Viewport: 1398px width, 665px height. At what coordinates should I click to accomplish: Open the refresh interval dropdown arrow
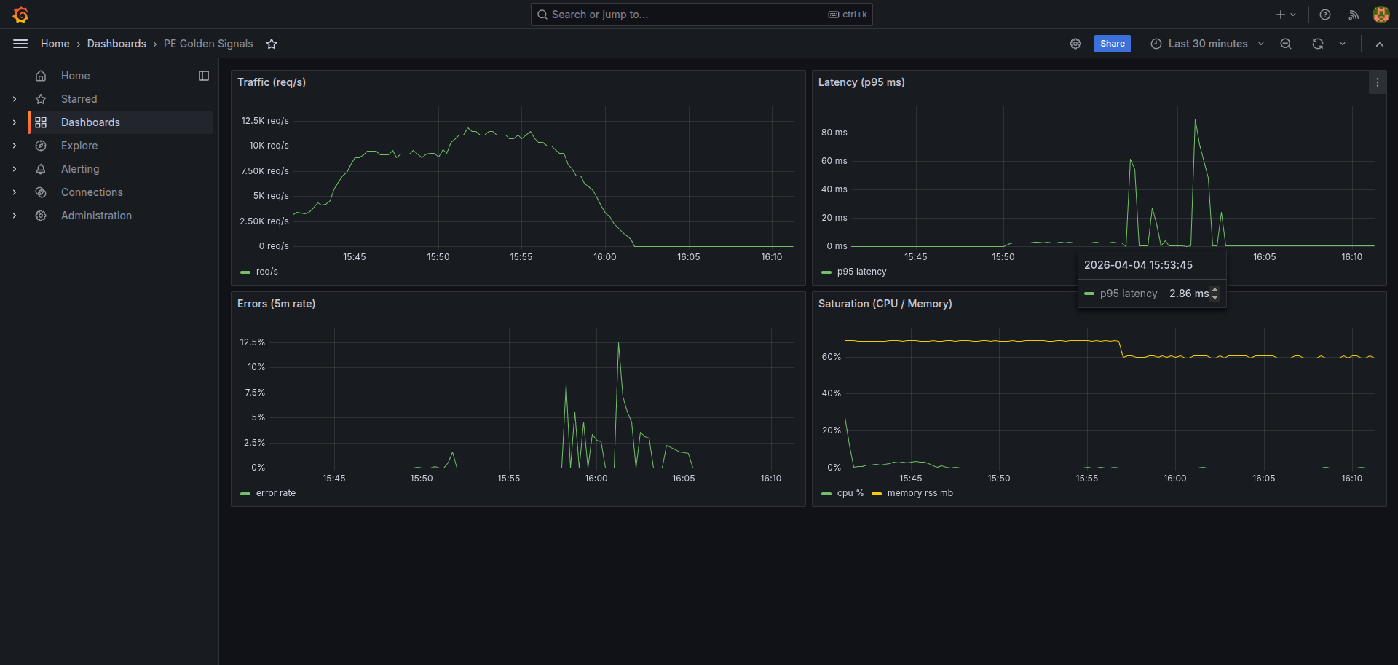1343,44
